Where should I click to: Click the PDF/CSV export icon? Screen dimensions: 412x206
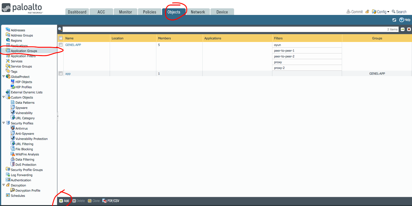click(x=105, y=201)
